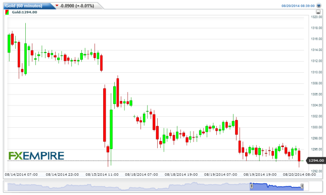
Task: Click the 1302.00 price axis label
Action: 316,116
